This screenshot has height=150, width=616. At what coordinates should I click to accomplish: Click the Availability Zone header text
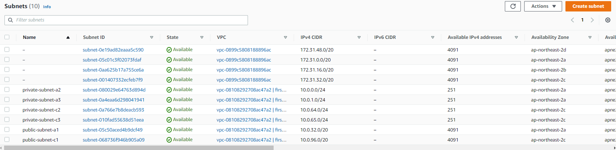coord(550,37)
